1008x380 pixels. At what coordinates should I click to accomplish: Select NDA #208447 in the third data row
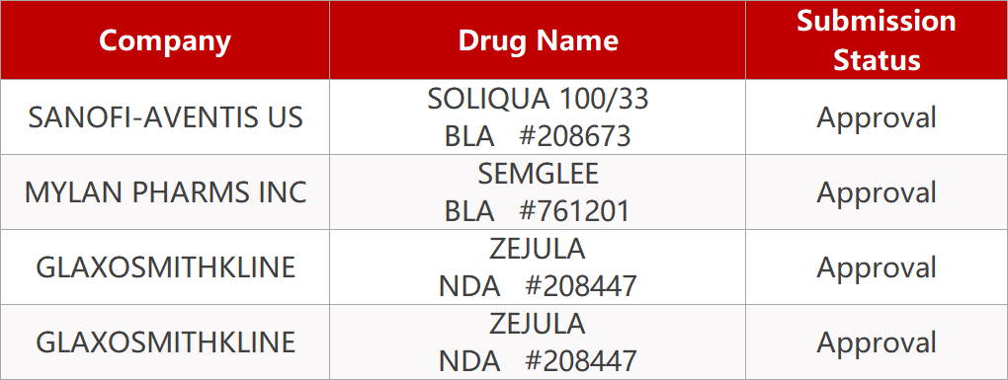(538, 286)
